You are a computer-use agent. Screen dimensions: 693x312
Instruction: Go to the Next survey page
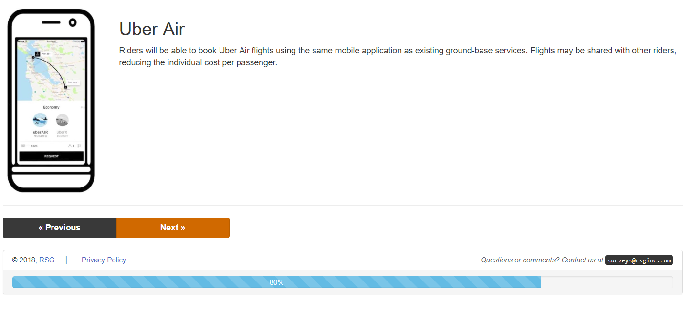(173, 228)
